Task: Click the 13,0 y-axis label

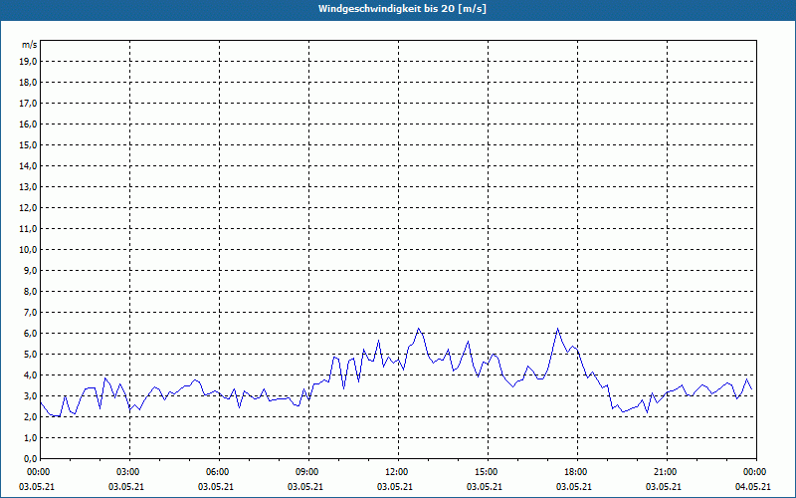Action: 29,186
